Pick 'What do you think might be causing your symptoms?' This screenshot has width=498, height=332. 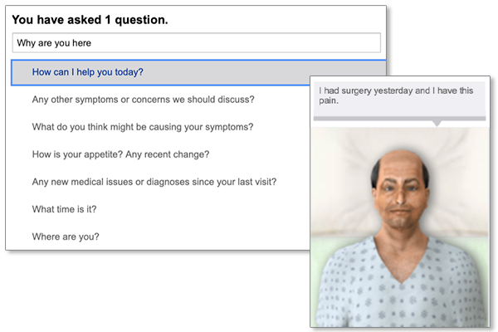(x=143, y=127)
